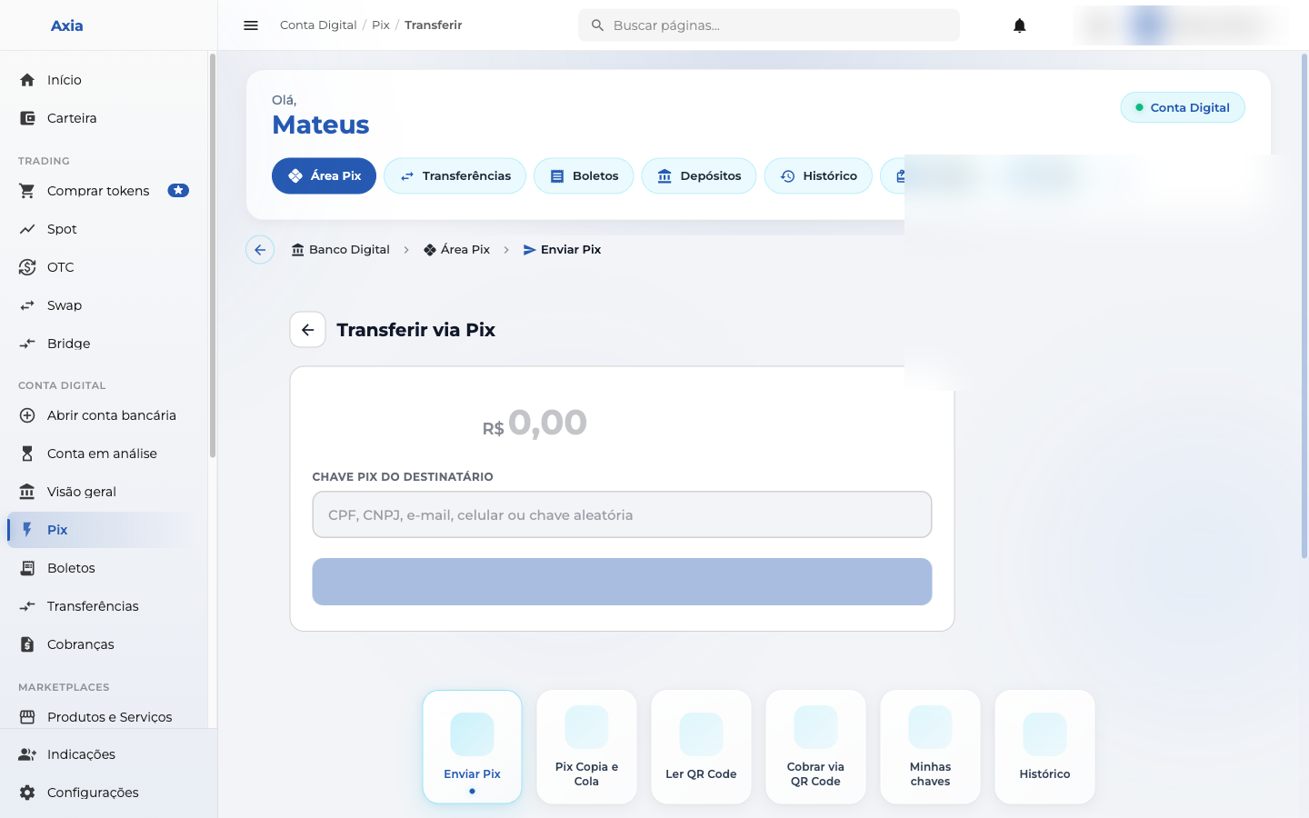Select the Enviar Pix card
1309x818 pixels.
473,747
